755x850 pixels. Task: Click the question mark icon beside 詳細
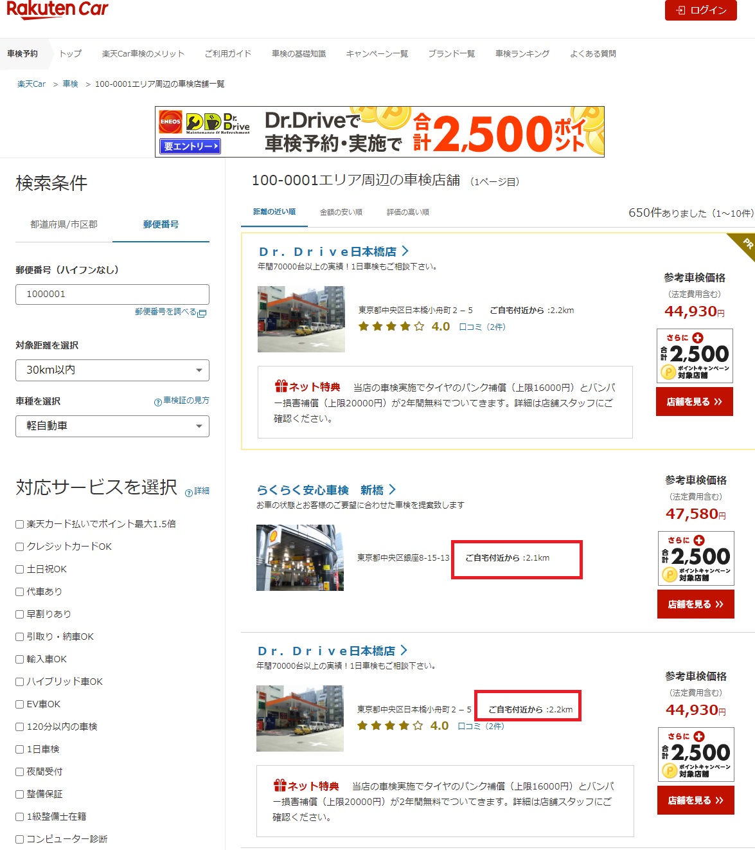click(189, 493)
